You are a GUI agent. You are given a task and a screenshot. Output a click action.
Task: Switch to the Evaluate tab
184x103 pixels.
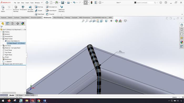tap(74, 18)
